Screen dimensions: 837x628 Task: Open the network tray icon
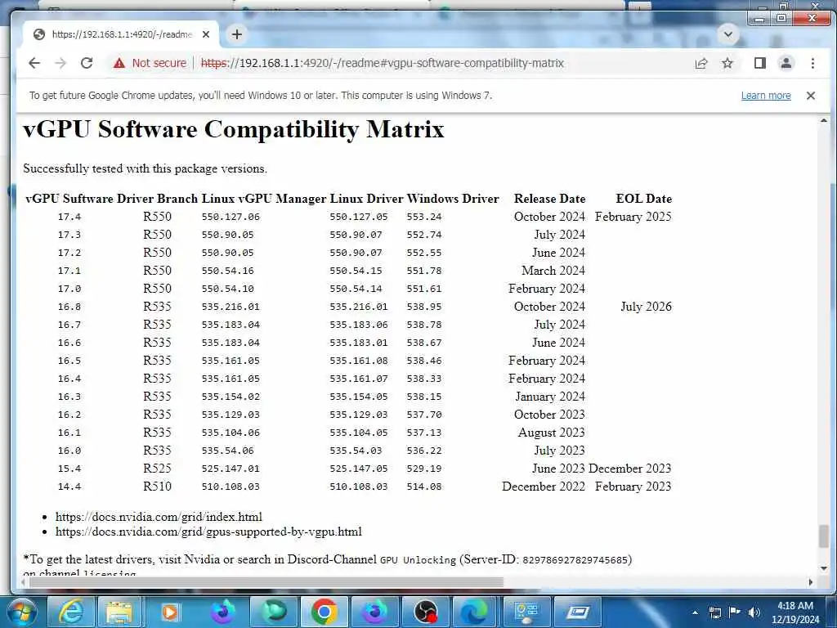[x=714, y=612]
